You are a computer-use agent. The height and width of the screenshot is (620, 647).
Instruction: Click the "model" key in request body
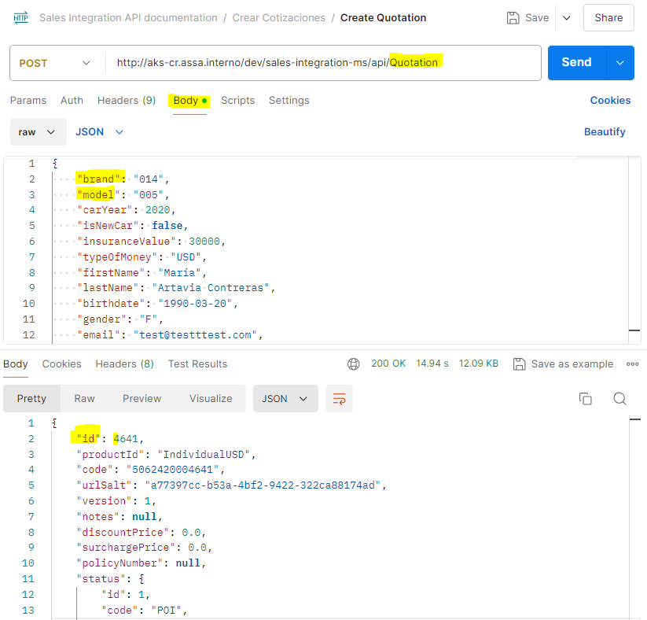tap(98, 194)
